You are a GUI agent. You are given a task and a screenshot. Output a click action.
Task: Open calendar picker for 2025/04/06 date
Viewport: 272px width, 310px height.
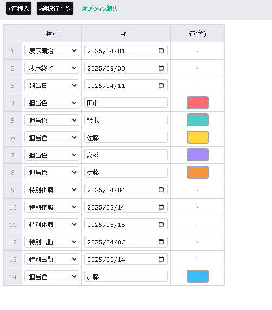(161, 242)
